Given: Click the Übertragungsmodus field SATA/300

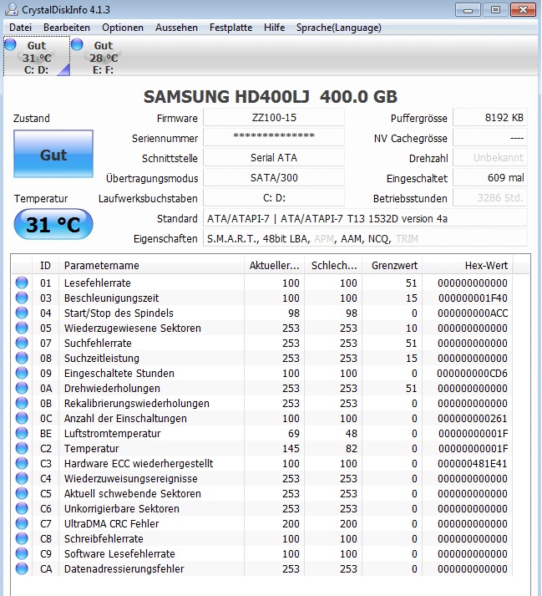Looking at the screenshot, I should 274,177.
